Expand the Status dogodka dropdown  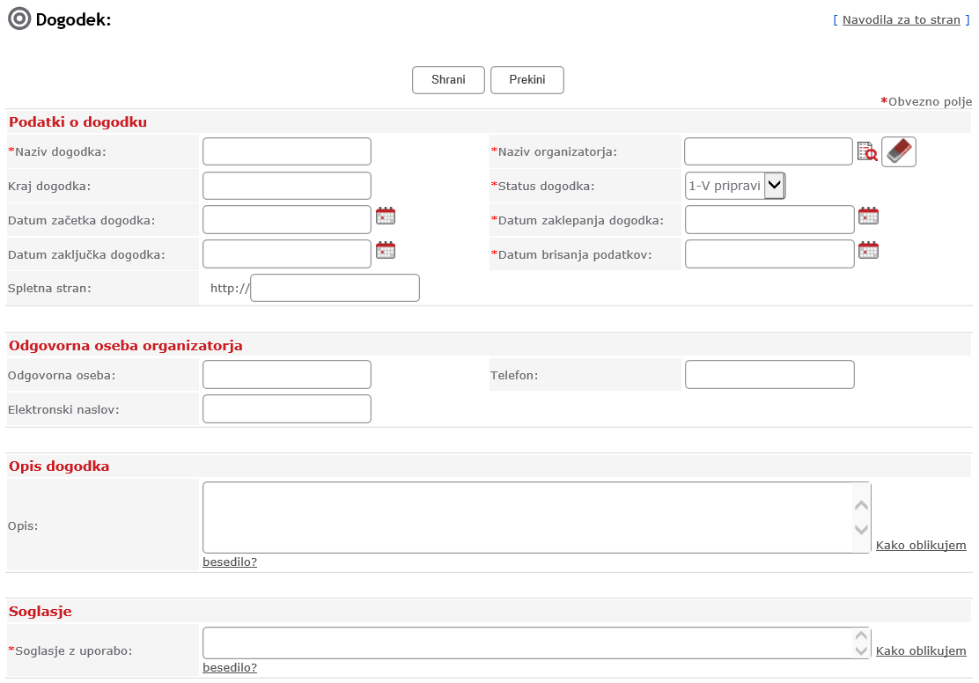coord(774,186)
